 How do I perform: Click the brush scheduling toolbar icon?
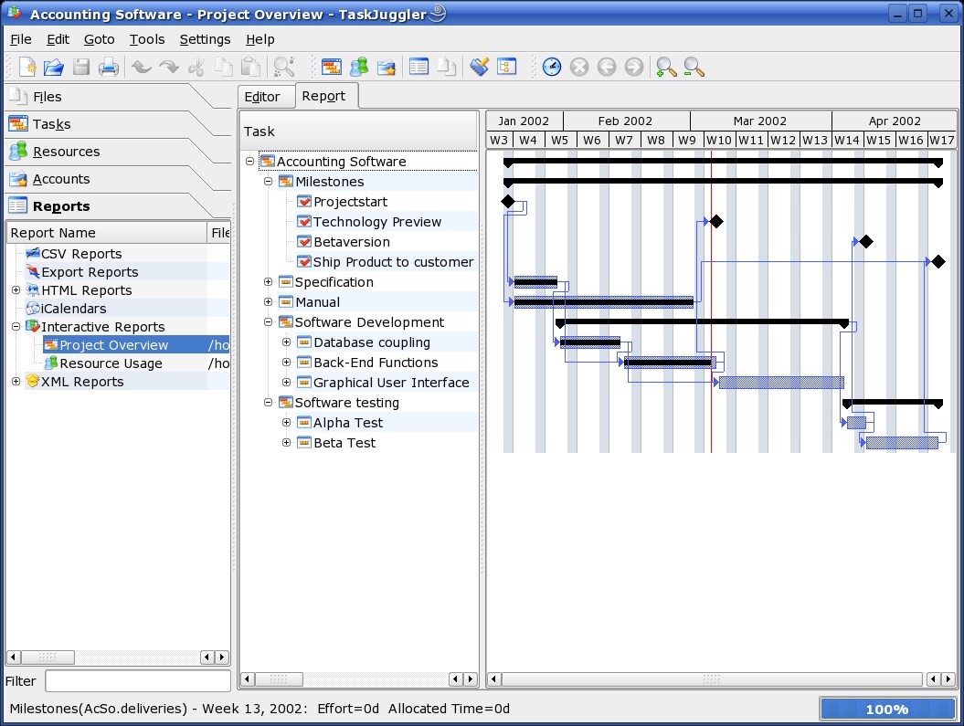coord(479,67)
